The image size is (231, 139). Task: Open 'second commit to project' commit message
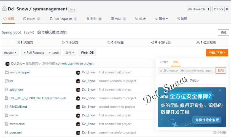click(117, 107)
